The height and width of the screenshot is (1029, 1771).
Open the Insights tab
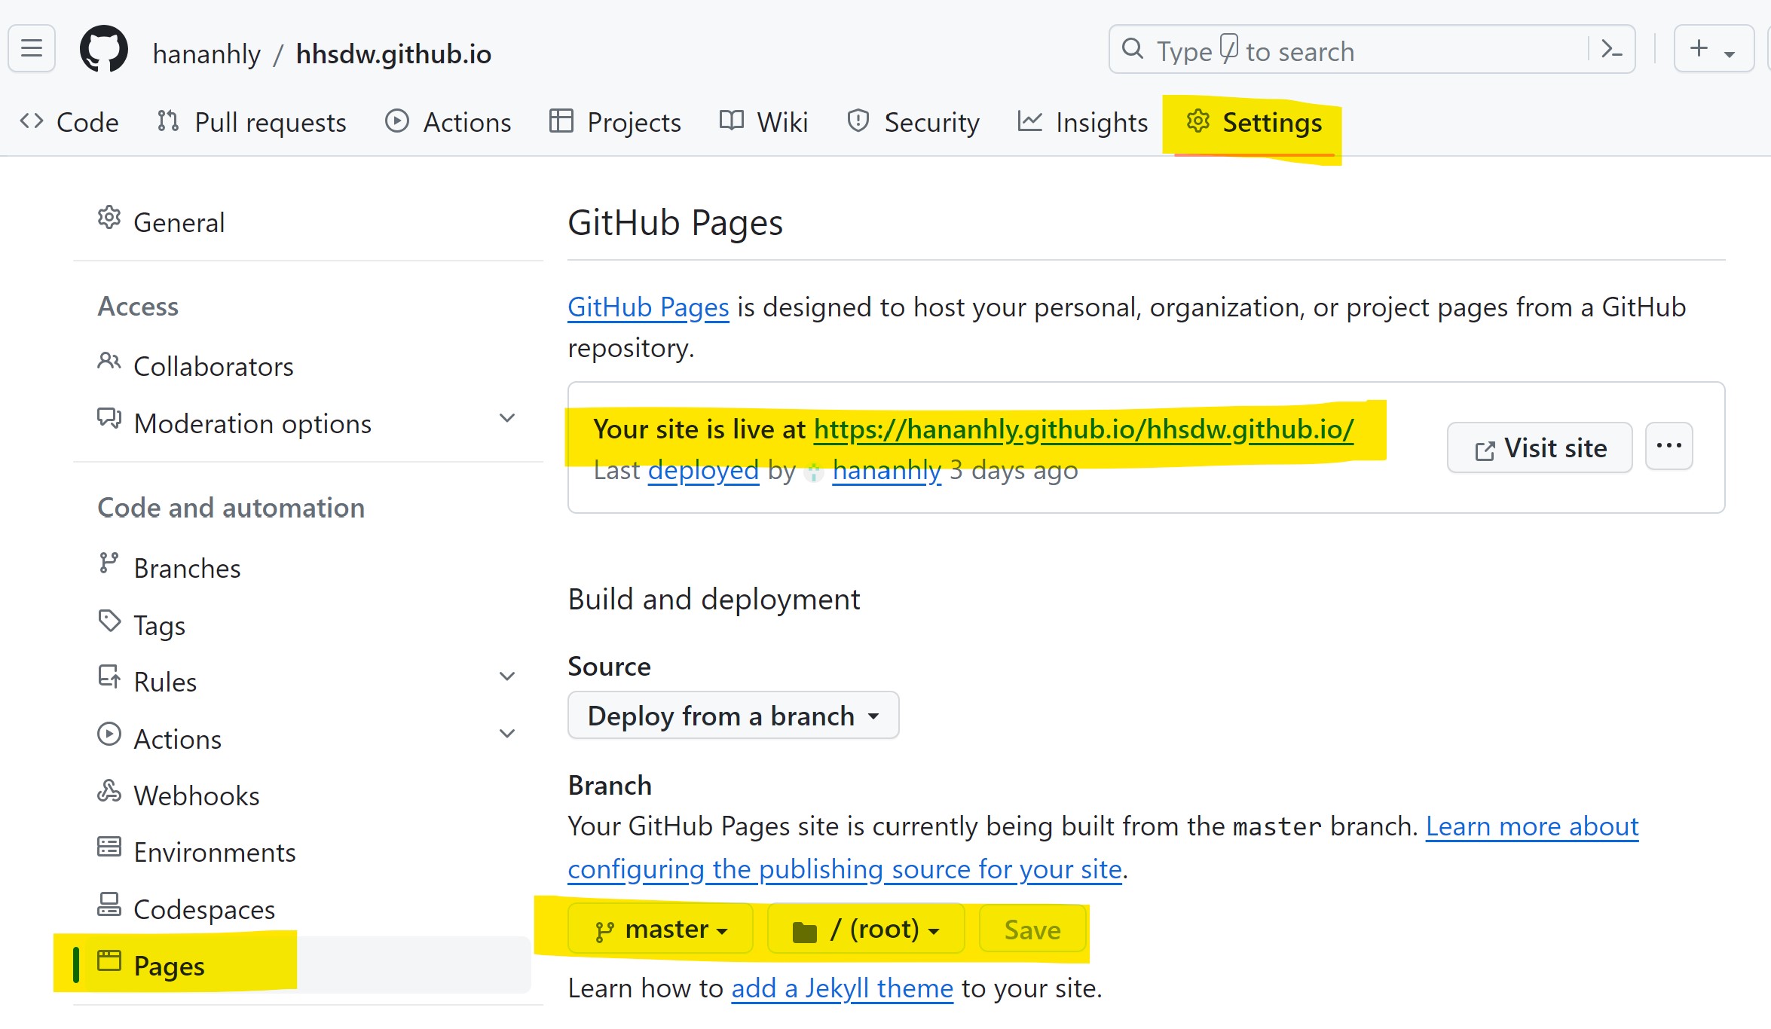(1101, 121)
